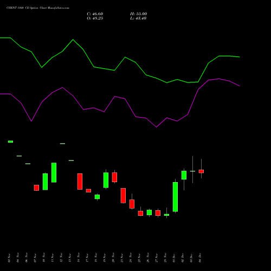Click the CE Options Chart title text
Screen dimensions: 271x271
pos(38,8)
